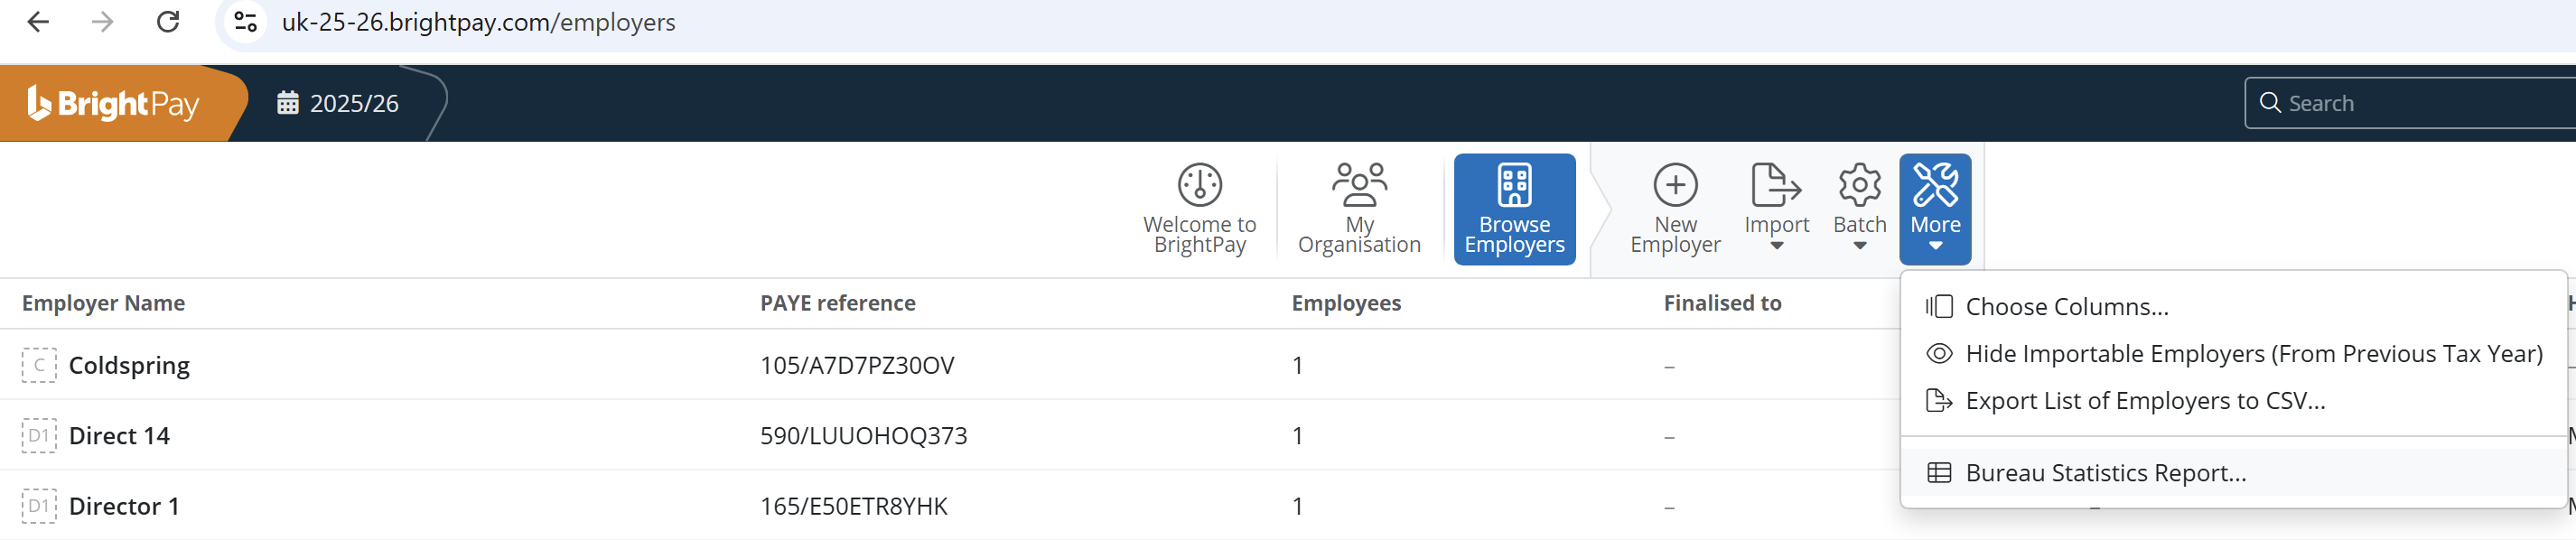The image size is (2576, 540).
Task: Click the site information icon in address bar
Action: tap(245, 22)
